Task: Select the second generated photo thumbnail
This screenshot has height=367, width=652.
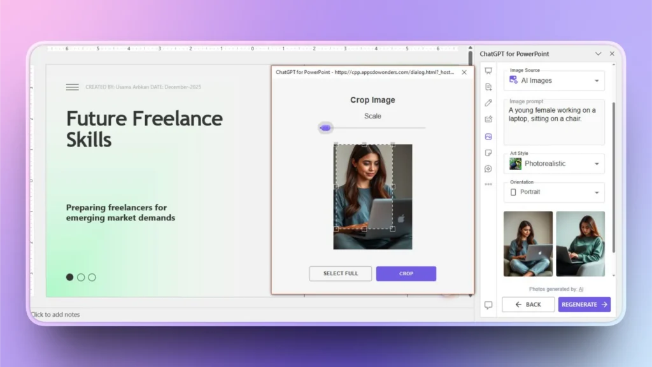Action: [x=581, y=244]
